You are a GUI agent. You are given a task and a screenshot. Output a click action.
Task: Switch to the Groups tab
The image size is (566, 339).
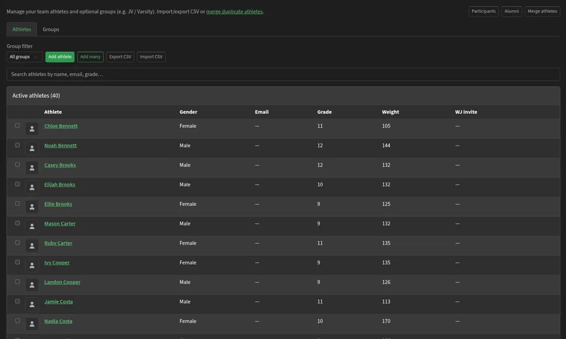51,29
